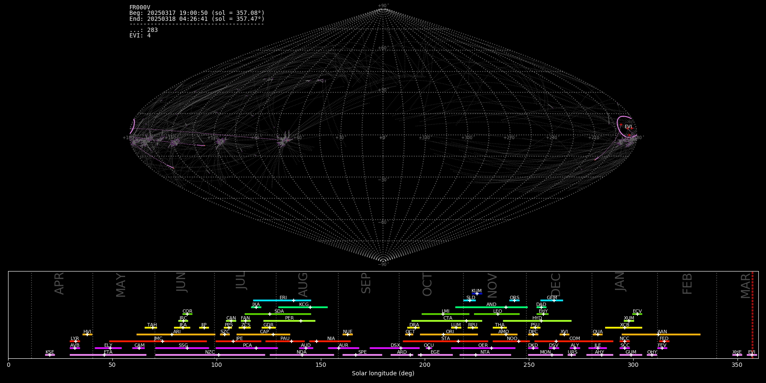Click the NDA shower label
The image size is (766, 383).
pos(302,352)
